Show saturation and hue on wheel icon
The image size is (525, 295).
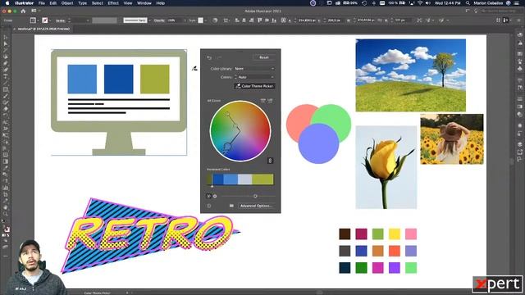coord(262,100)
